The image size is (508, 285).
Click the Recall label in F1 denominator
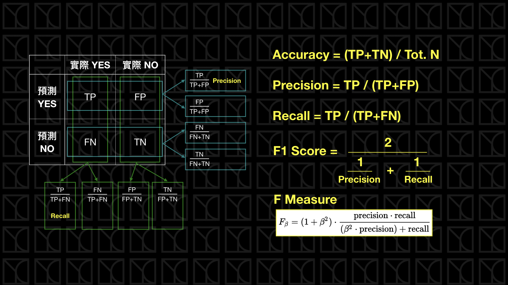(417, 180)
